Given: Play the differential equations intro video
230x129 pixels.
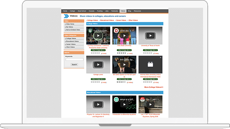Looking at the screenshot, I should (124, 105).
